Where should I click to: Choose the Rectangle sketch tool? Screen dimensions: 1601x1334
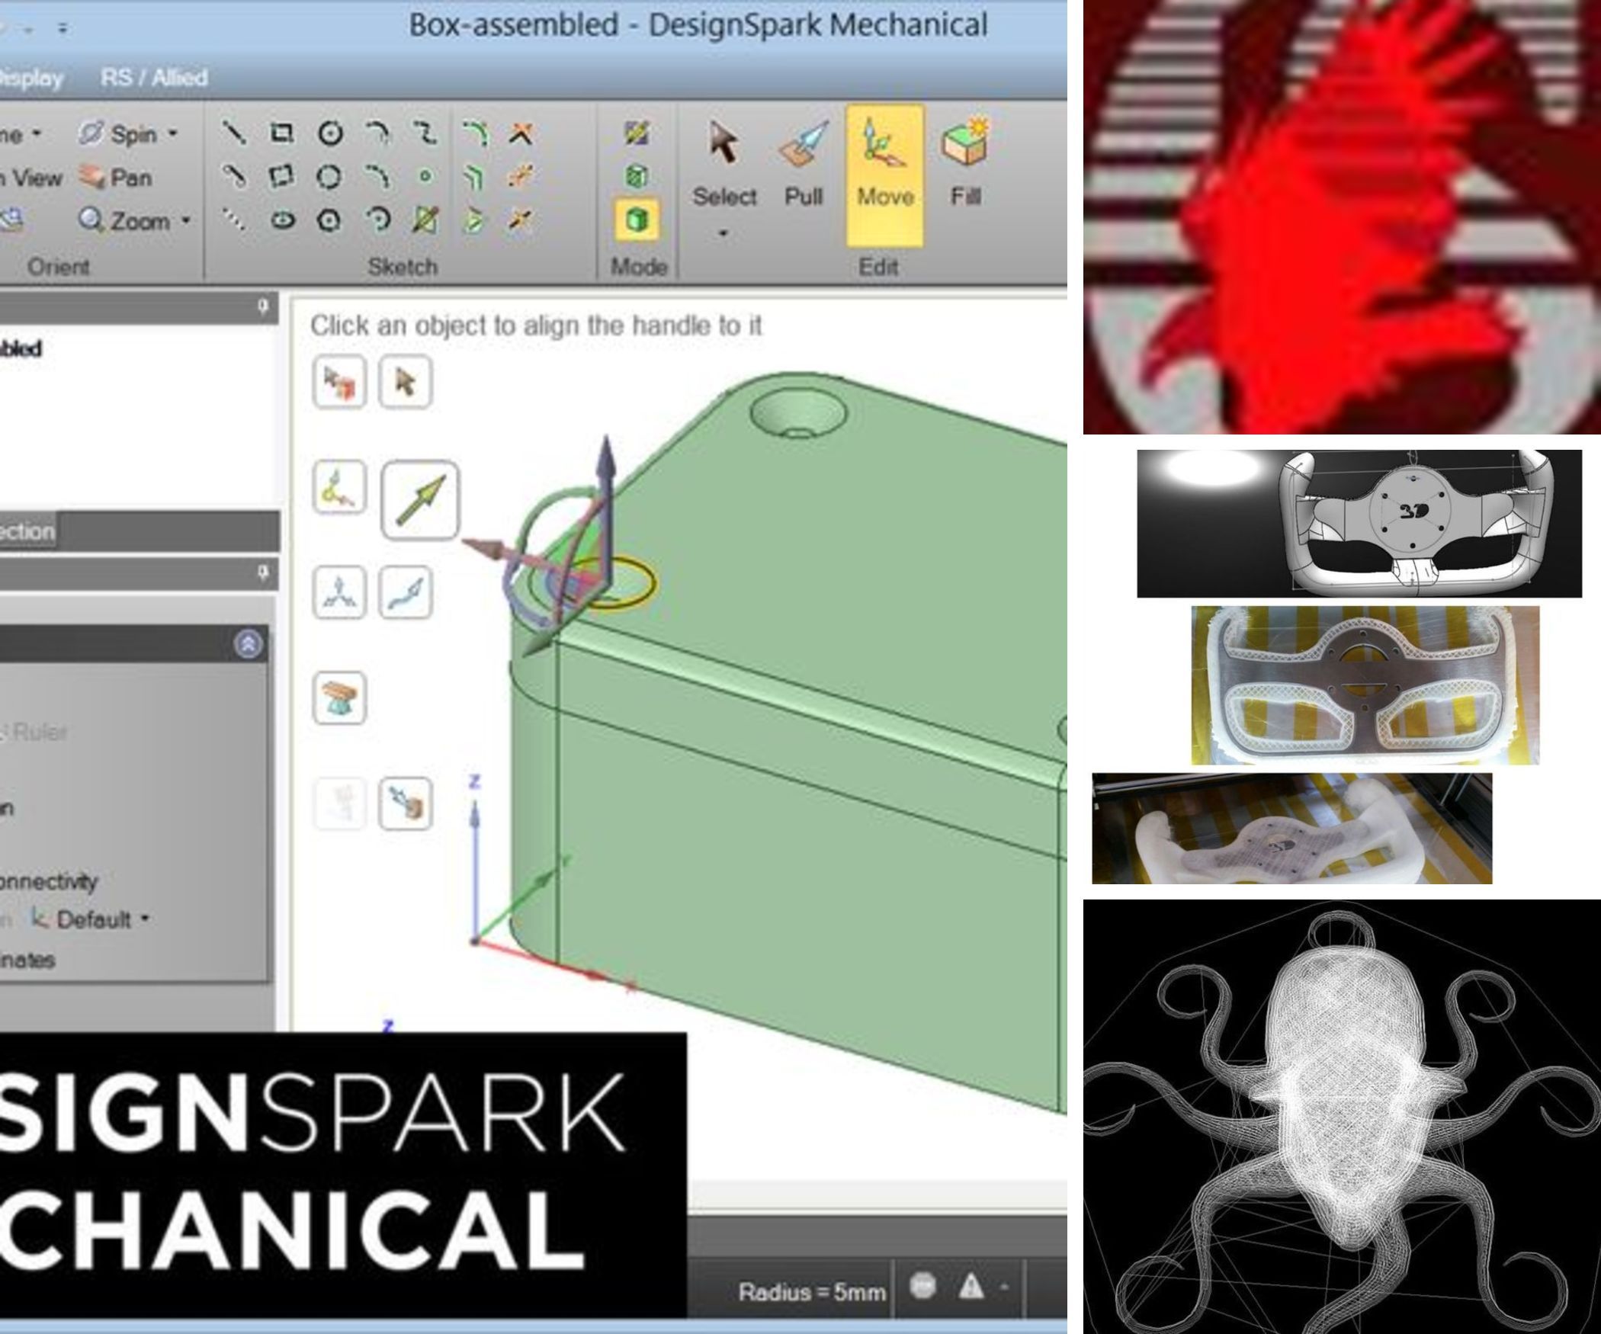coord(282,134)
